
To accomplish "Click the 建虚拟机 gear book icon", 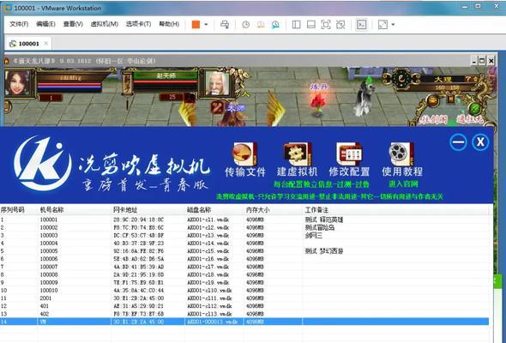I will (x=297, y=153).
